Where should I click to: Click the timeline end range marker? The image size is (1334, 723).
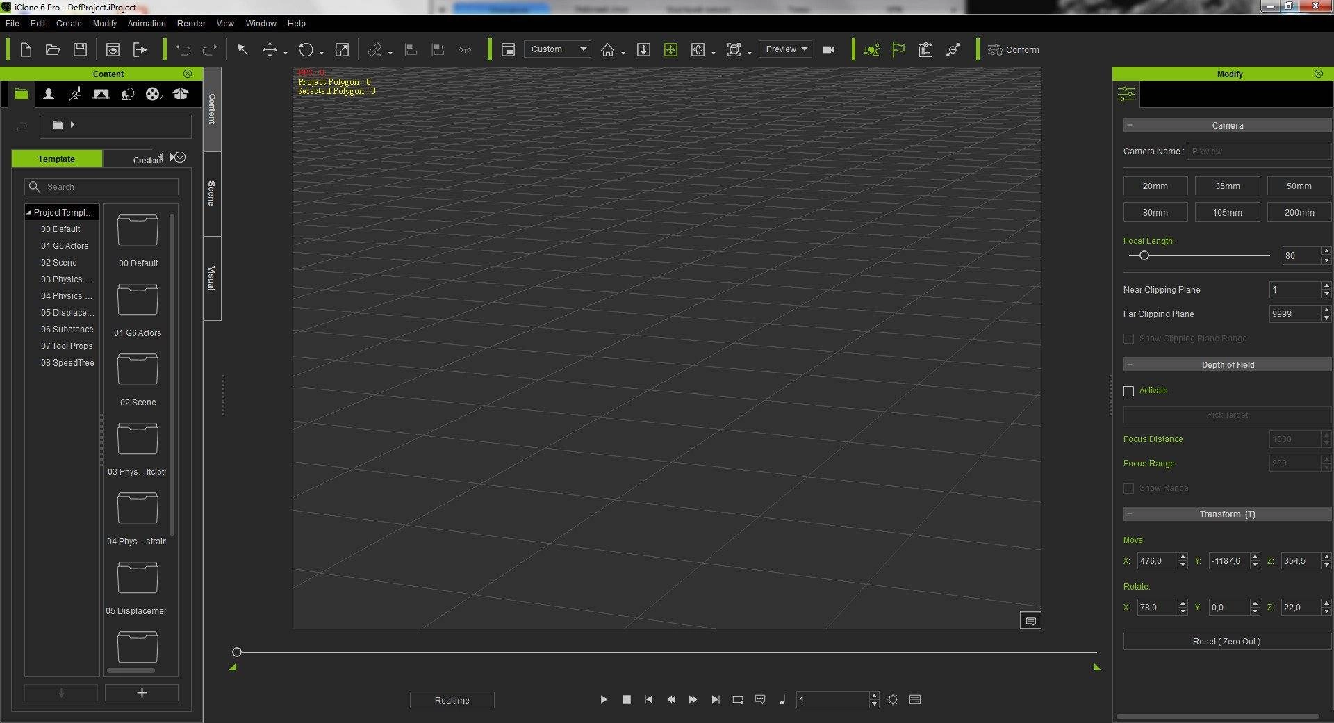point(1097,667)
